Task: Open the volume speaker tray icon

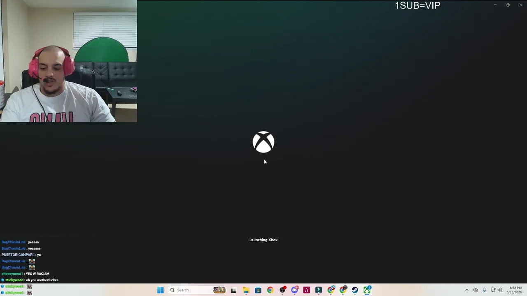Action: tap(500, 290)
